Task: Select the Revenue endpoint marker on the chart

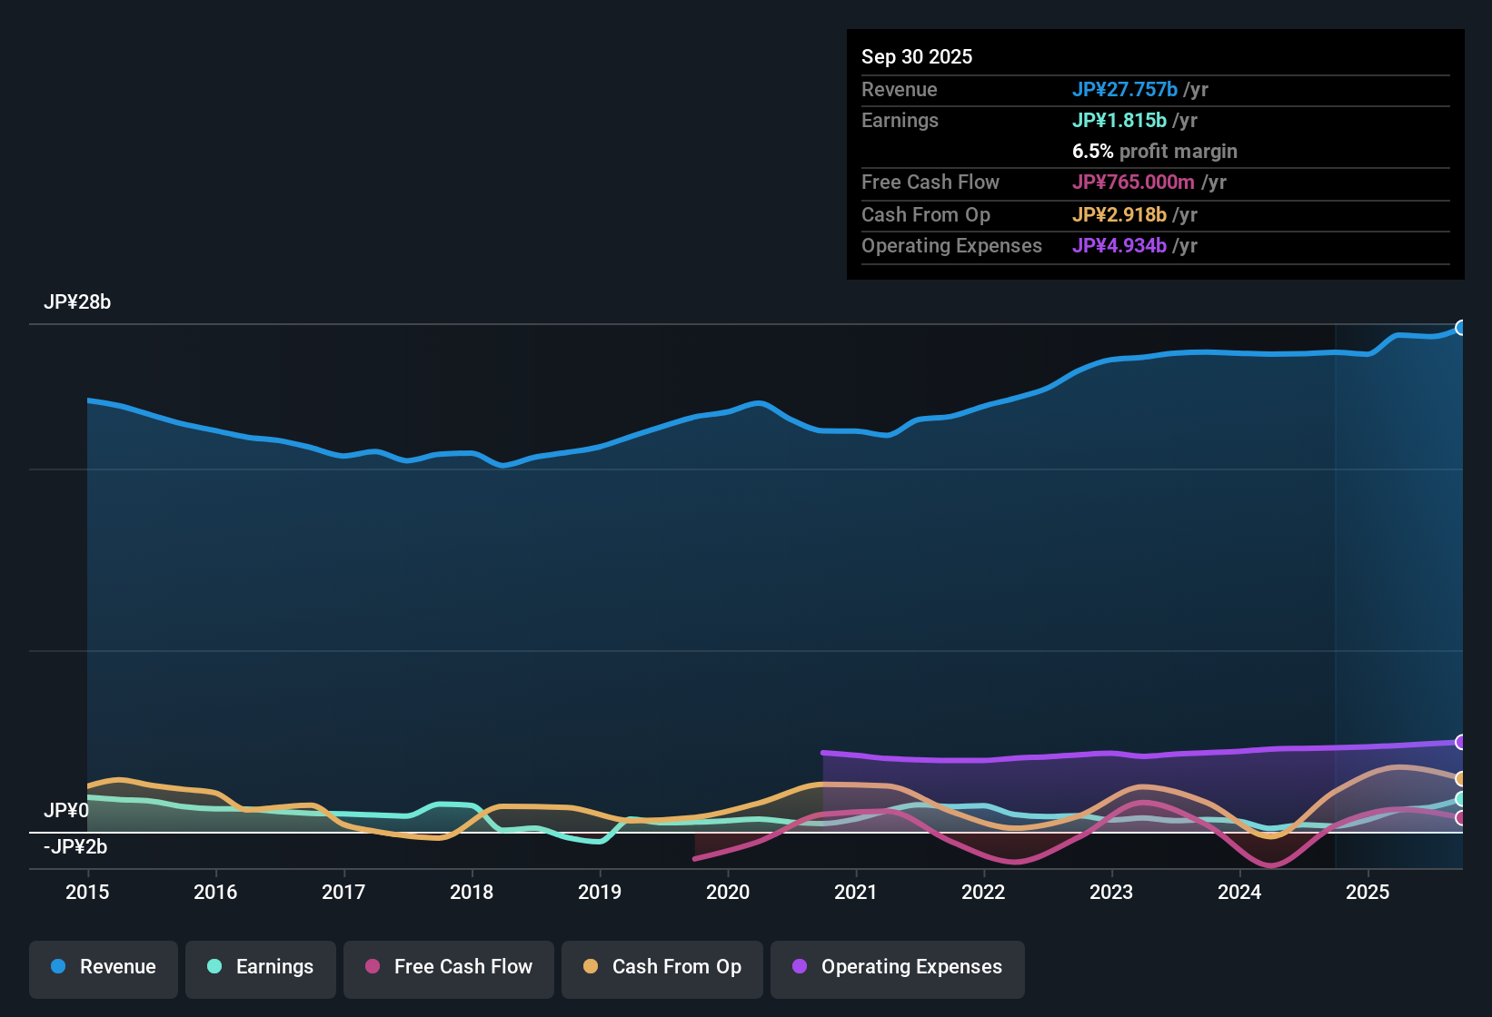Action: point(1461,327)
